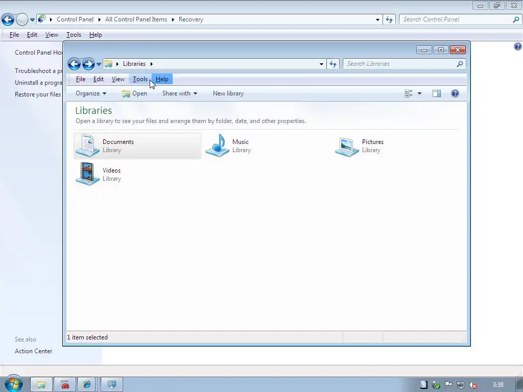Viewport: 523px width, 392px height.
Task: Click Open in the Libraries toolbar
Action: [134, 93]
